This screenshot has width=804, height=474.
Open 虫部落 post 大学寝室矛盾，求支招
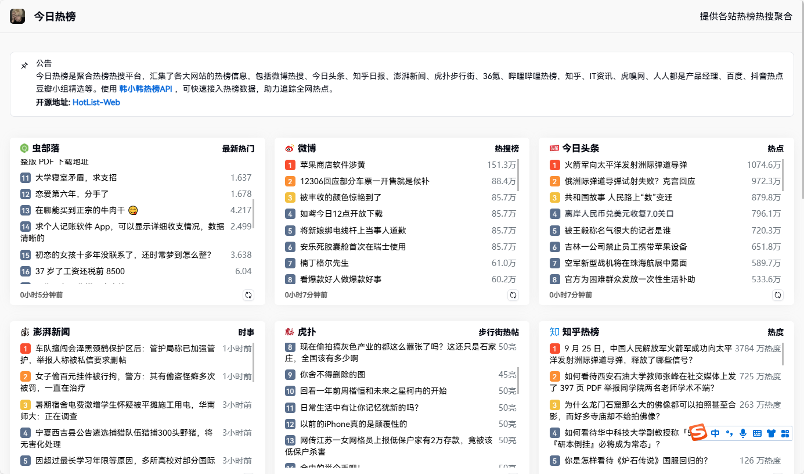pyautogui.click(x=76, y=178)
